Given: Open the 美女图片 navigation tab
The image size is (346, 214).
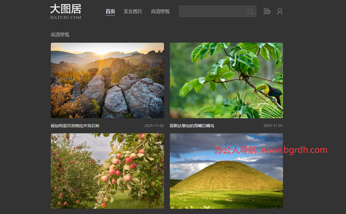Looking at the screenshot, I should coord(133,12).
